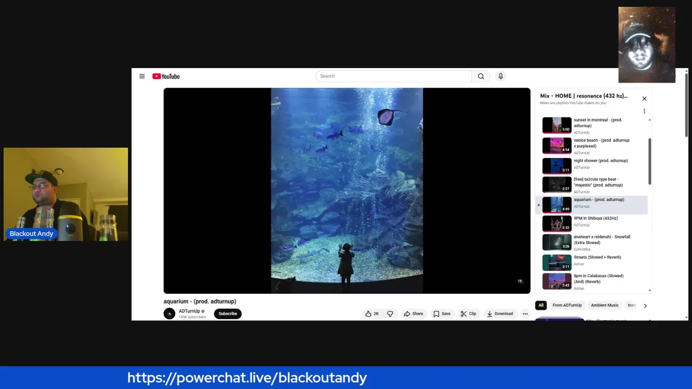Close the Mix playlist panel
The height and width of the screenshot is (389, 692).
(644, 98)
